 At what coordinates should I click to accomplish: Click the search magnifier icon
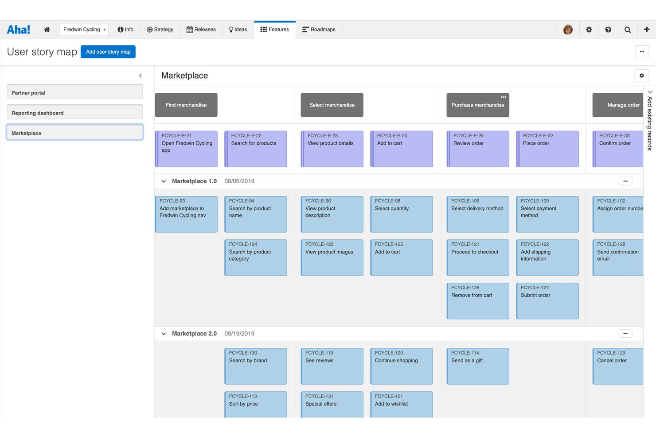[x=628, y=30]
